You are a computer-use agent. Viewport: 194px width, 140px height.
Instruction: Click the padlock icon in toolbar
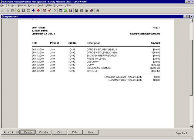98,10
